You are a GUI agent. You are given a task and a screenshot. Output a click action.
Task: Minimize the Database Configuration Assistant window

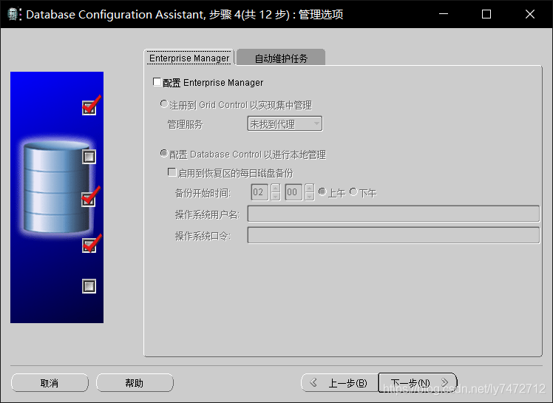pyautogui.click(x=444, y=14)
